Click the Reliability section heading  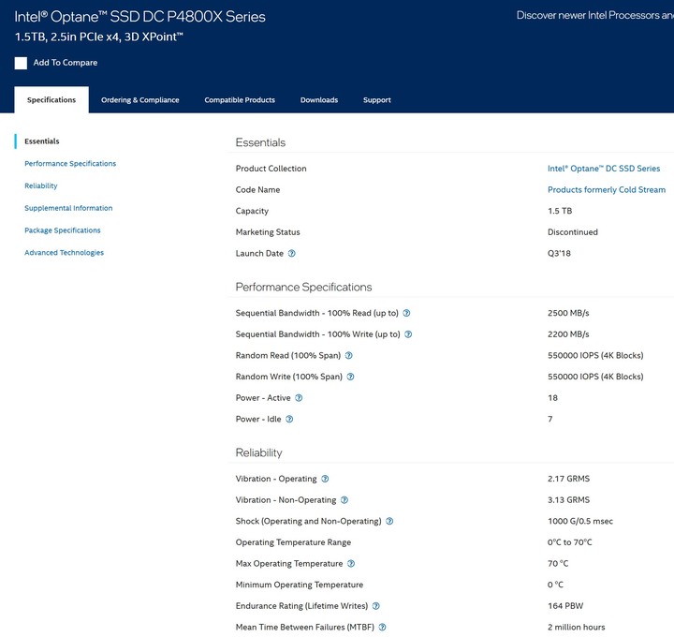258,452
